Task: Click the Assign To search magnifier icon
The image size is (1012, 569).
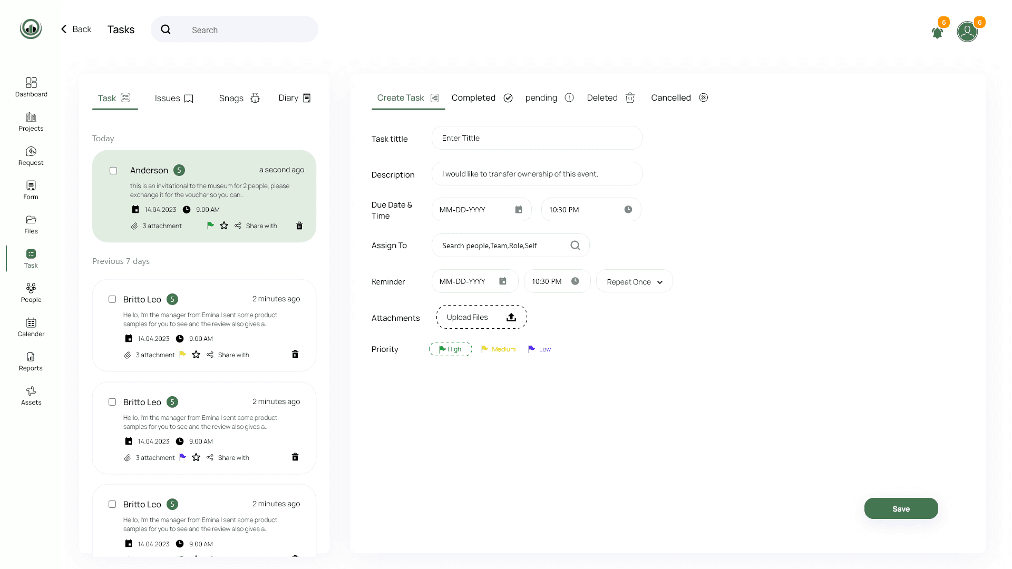Action: point(575,246)
